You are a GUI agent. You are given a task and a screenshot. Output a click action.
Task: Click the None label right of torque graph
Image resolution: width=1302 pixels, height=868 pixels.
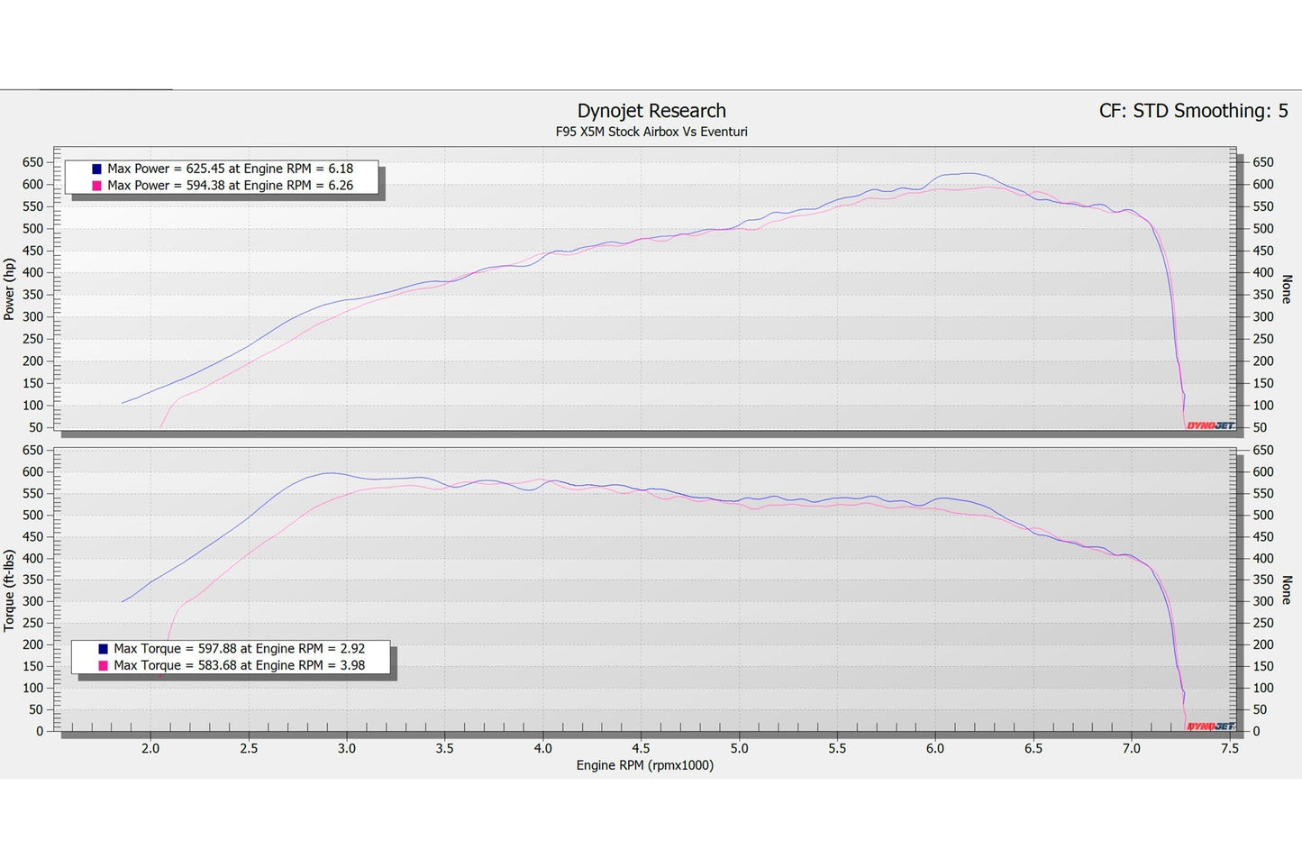1286,590
